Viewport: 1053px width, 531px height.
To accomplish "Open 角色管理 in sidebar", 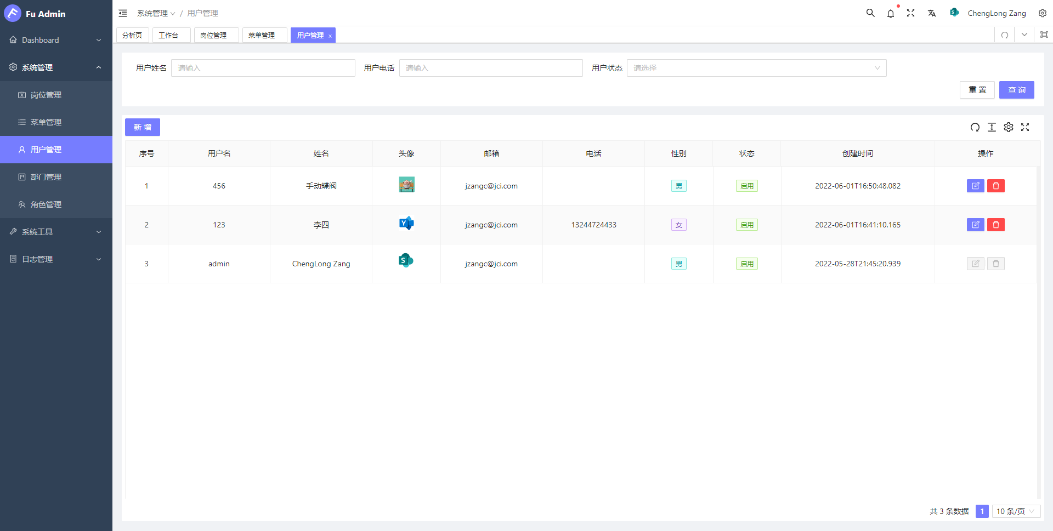I will 56,204.
